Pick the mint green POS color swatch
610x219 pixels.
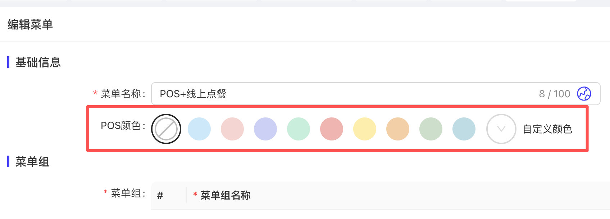pyautogui.click(x=299, y=129)
